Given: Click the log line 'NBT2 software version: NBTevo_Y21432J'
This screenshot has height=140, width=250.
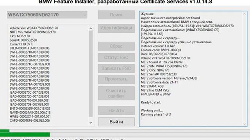Looking at the screenshot, I should pyautogui.click(x=169, y=78).
